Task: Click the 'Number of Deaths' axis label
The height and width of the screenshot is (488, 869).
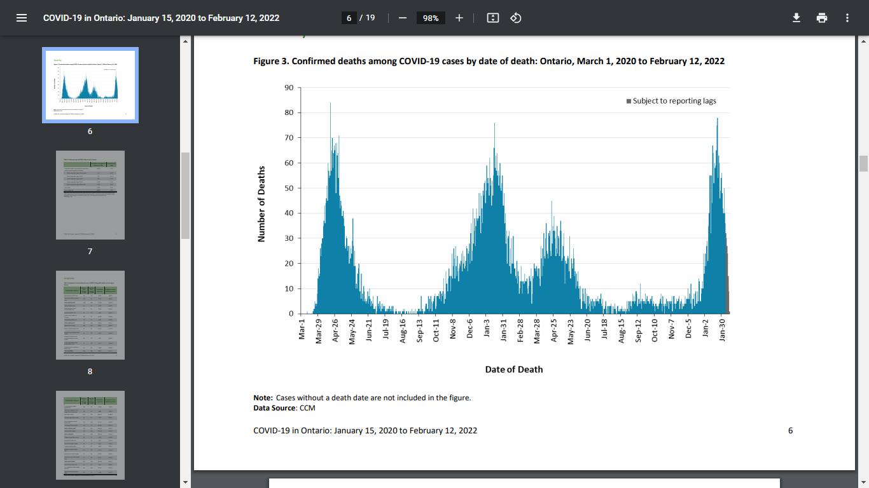Action: pyautogui.click(x=261, y=204)
